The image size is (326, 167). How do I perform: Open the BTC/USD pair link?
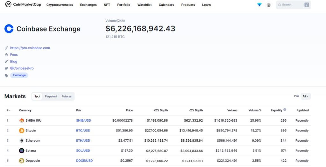(83, 130)
